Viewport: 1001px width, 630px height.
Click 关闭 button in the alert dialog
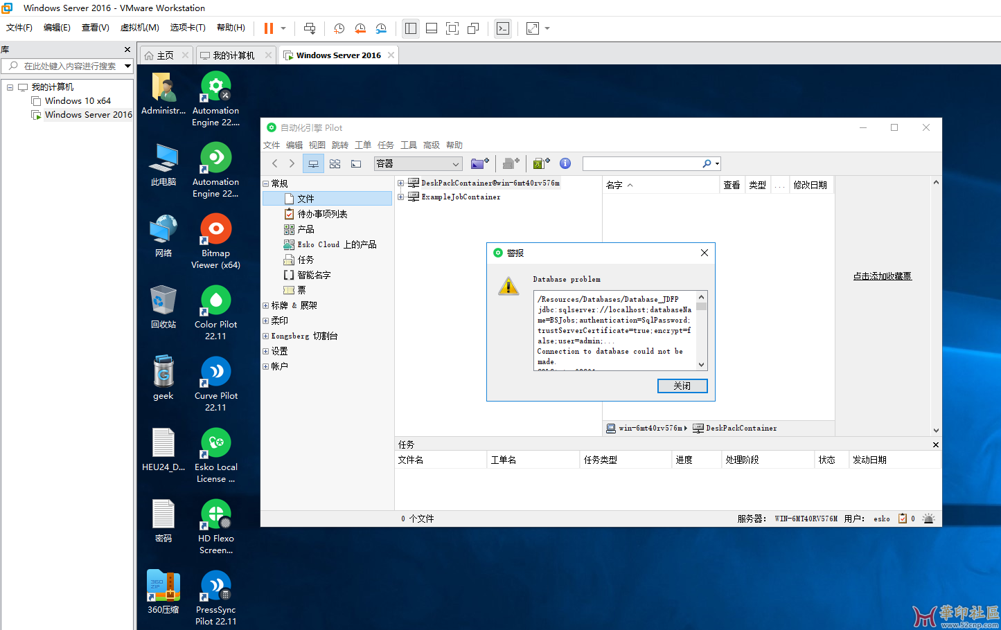point(682,386)
